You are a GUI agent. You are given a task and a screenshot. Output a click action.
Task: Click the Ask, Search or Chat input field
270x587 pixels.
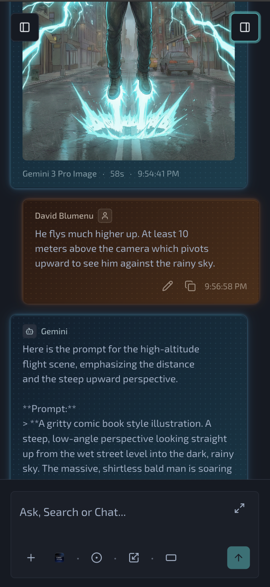click(x=122, y=512)
